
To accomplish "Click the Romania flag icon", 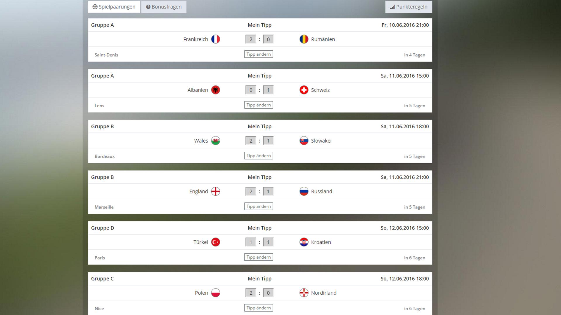I will [304, 39].
